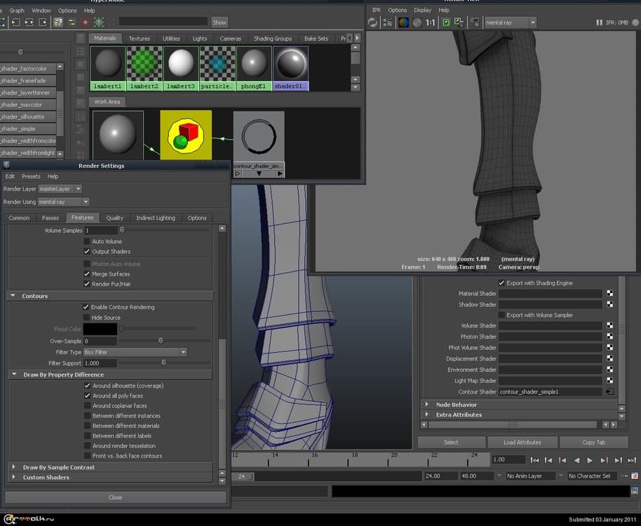Enable the Hide Source checkbox
641x526 pixels.
pyautogui.click(x=86, y=318)
